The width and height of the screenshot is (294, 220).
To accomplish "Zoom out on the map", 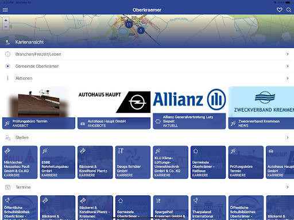I will coord(6,27).
